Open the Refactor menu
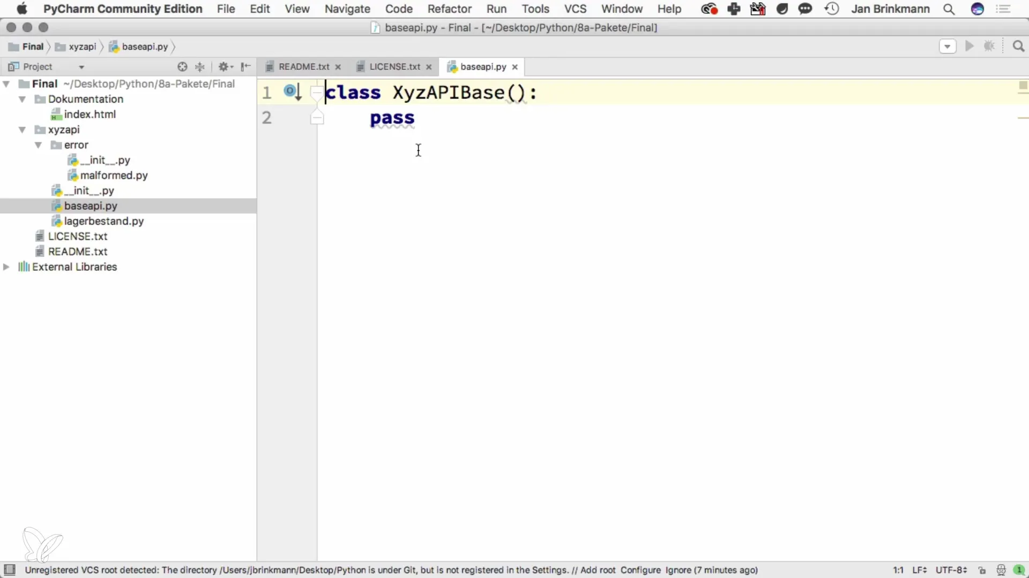 (x=449, y=9)
